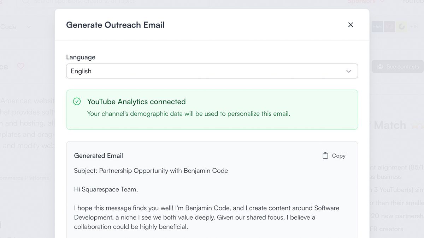Click the Copy icon in Generated Email card
This screenshot has width=424, height=238.
pos(325,155)
